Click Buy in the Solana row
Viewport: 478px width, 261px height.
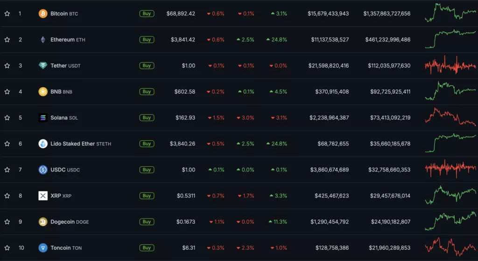[147, 117]
